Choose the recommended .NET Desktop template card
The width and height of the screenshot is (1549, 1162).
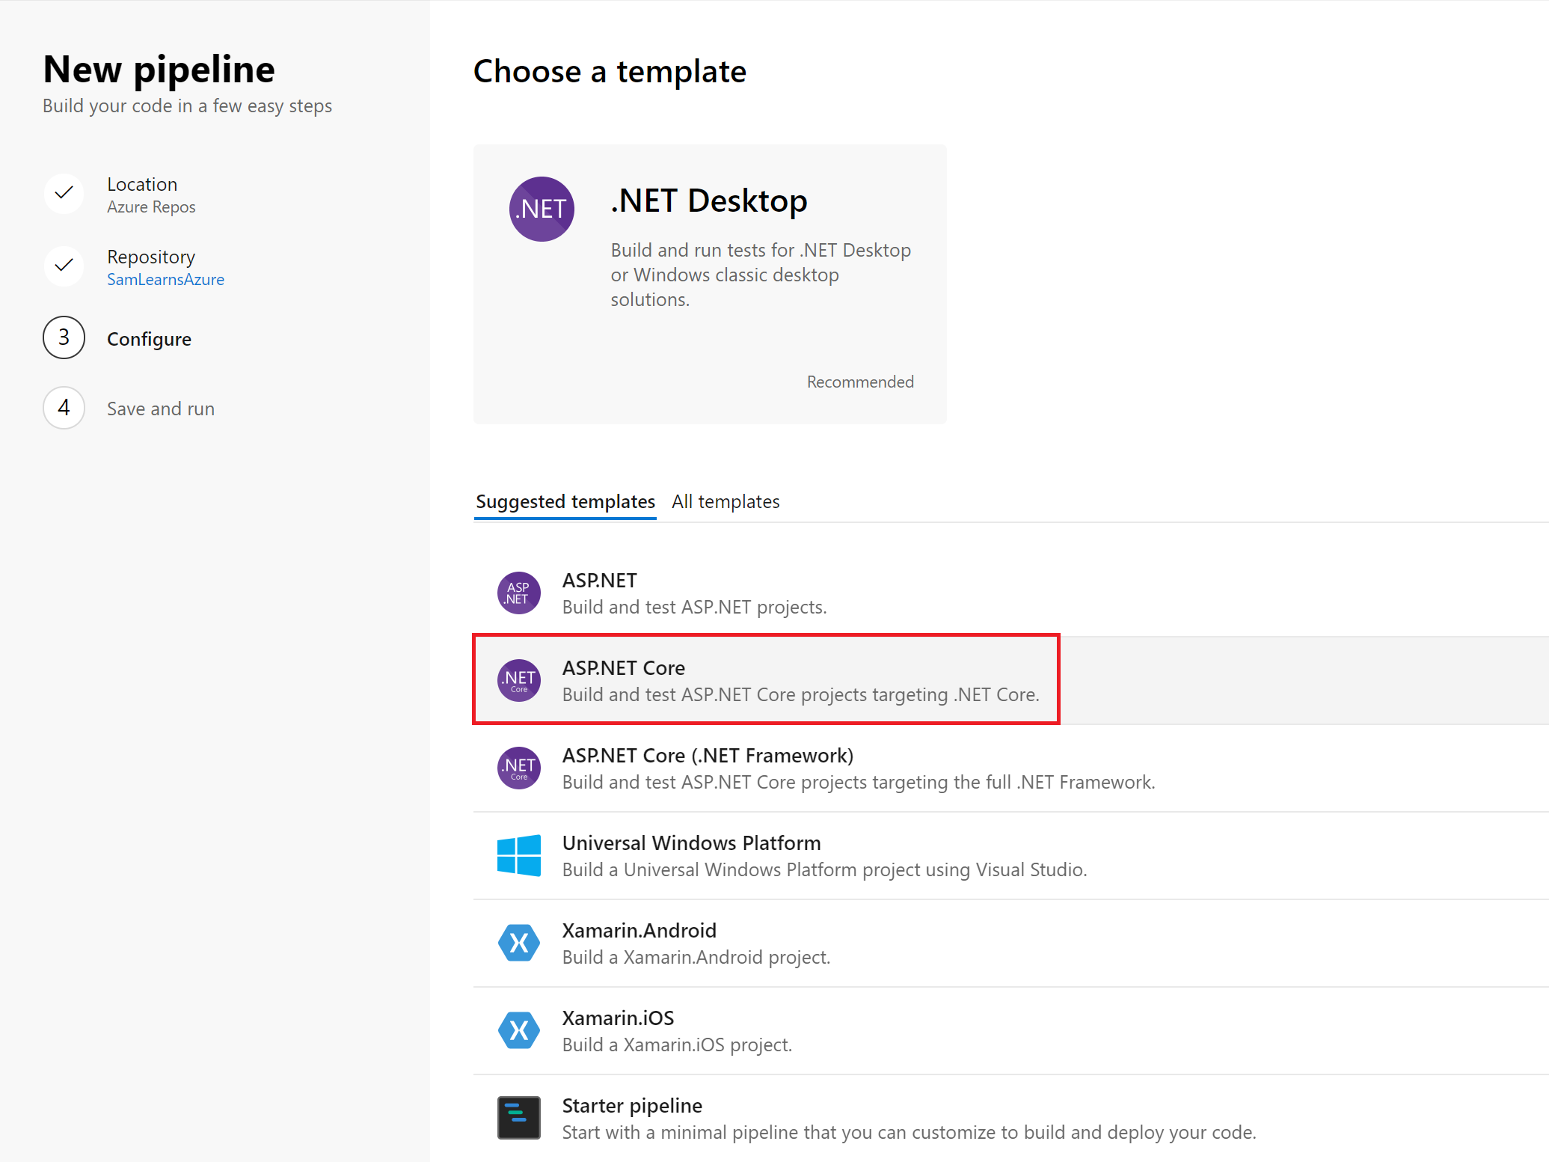click(x=709, y=284)
